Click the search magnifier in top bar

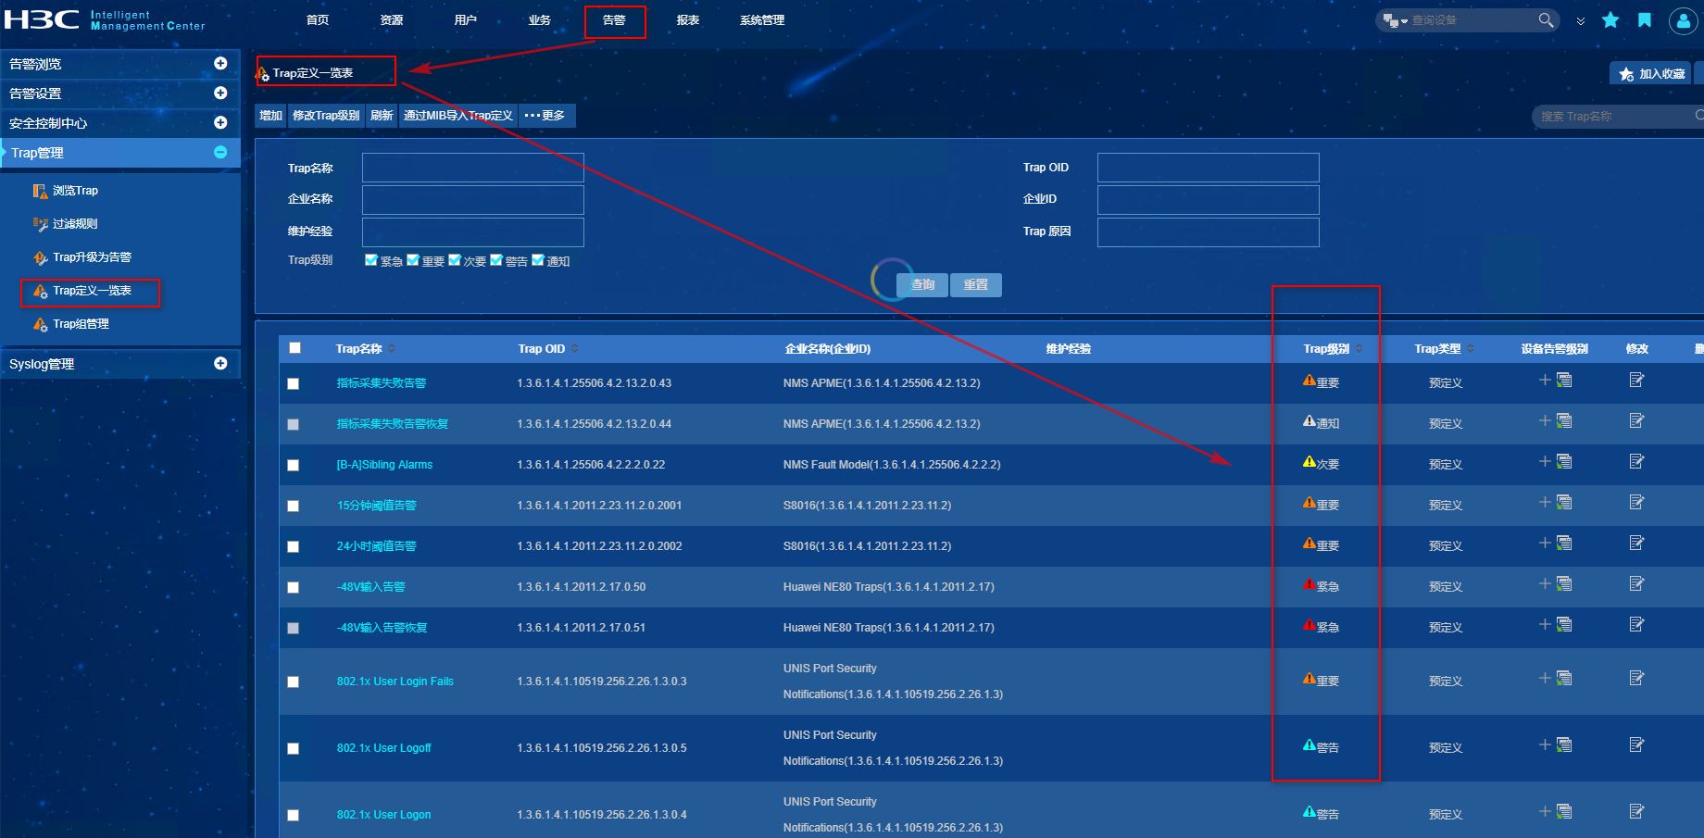[x=1546, y=19]
